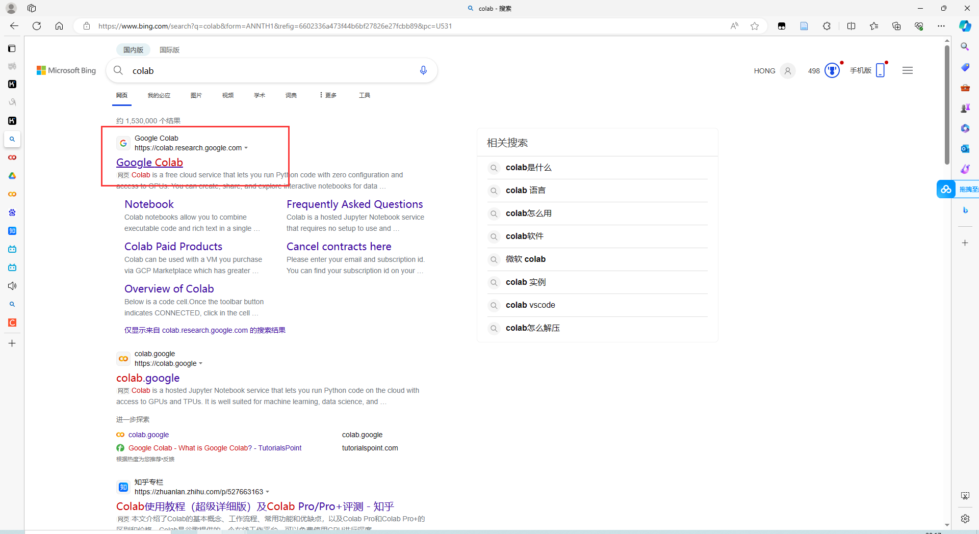Open Microsoft Rewards trophy icon
The image size is (979, 534).
click(x=832, y=70)
